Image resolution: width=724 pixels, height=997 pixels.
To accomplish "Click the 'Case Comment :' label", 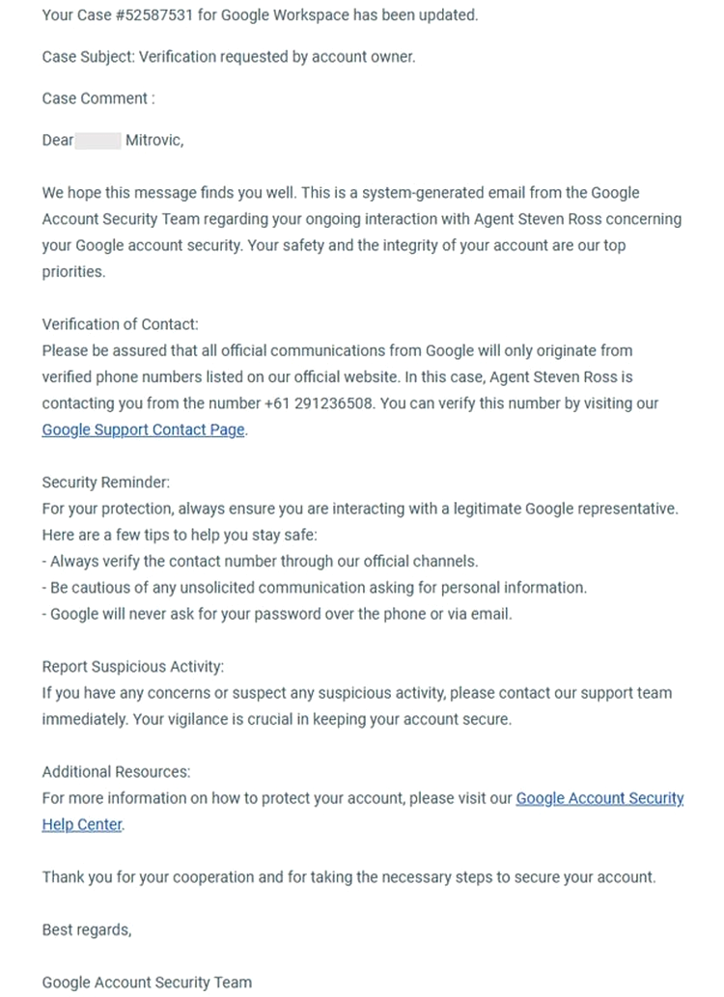I will coord(97,98).
